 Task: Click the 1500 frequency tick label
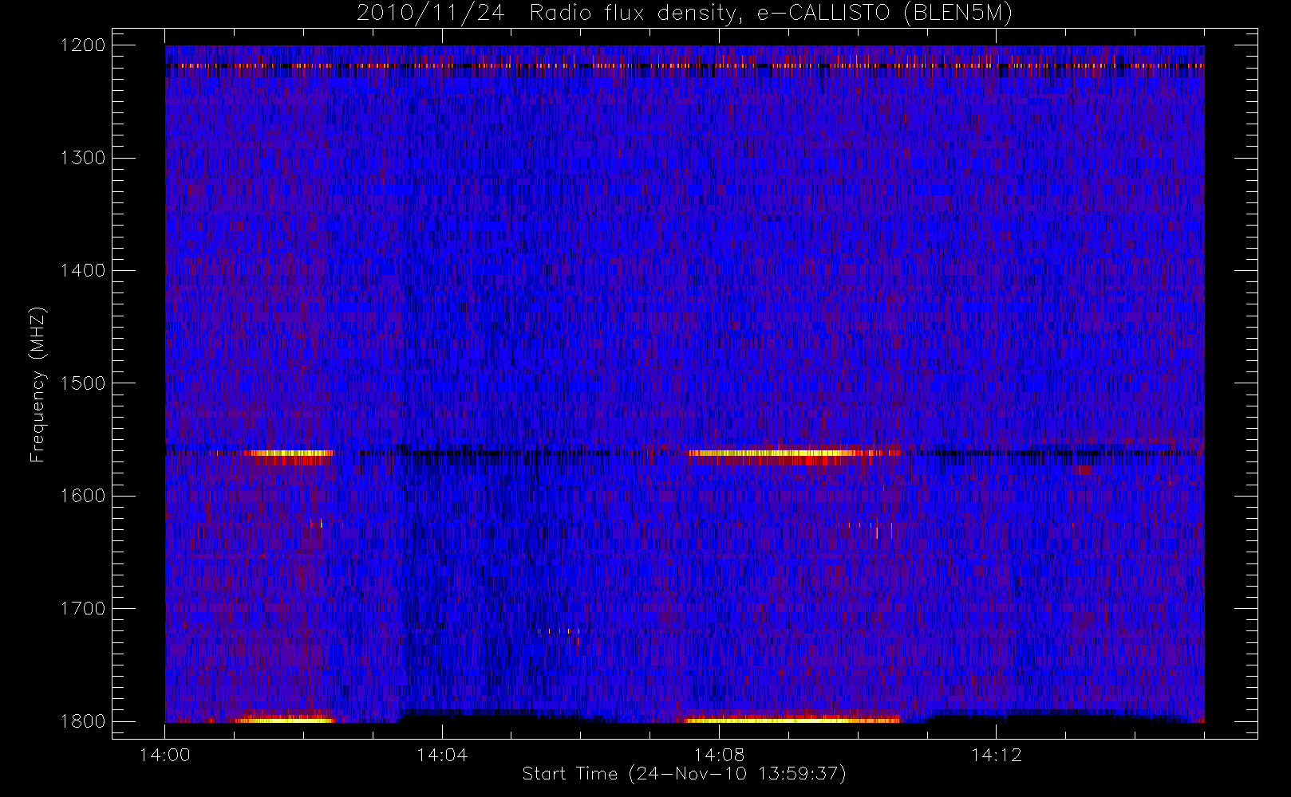[83, 383]
